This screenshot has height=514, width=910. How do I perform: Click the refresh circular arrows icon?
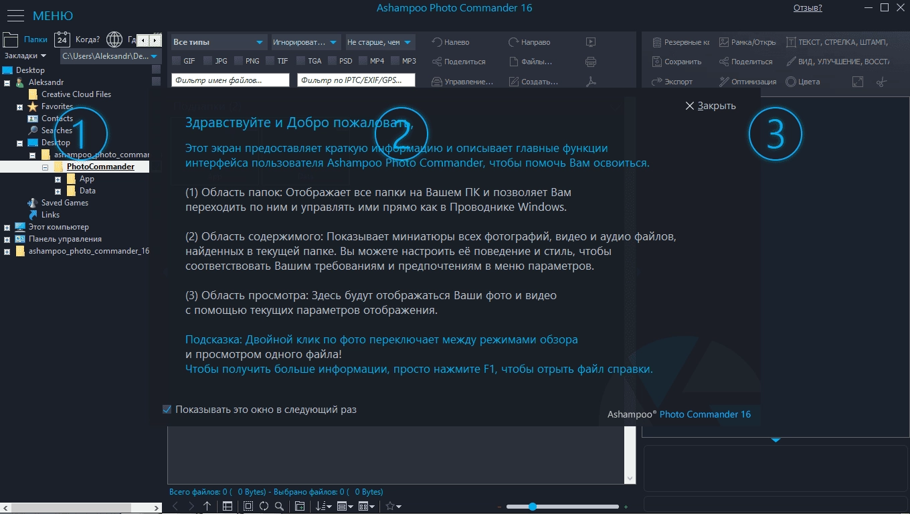click(264, 507)
